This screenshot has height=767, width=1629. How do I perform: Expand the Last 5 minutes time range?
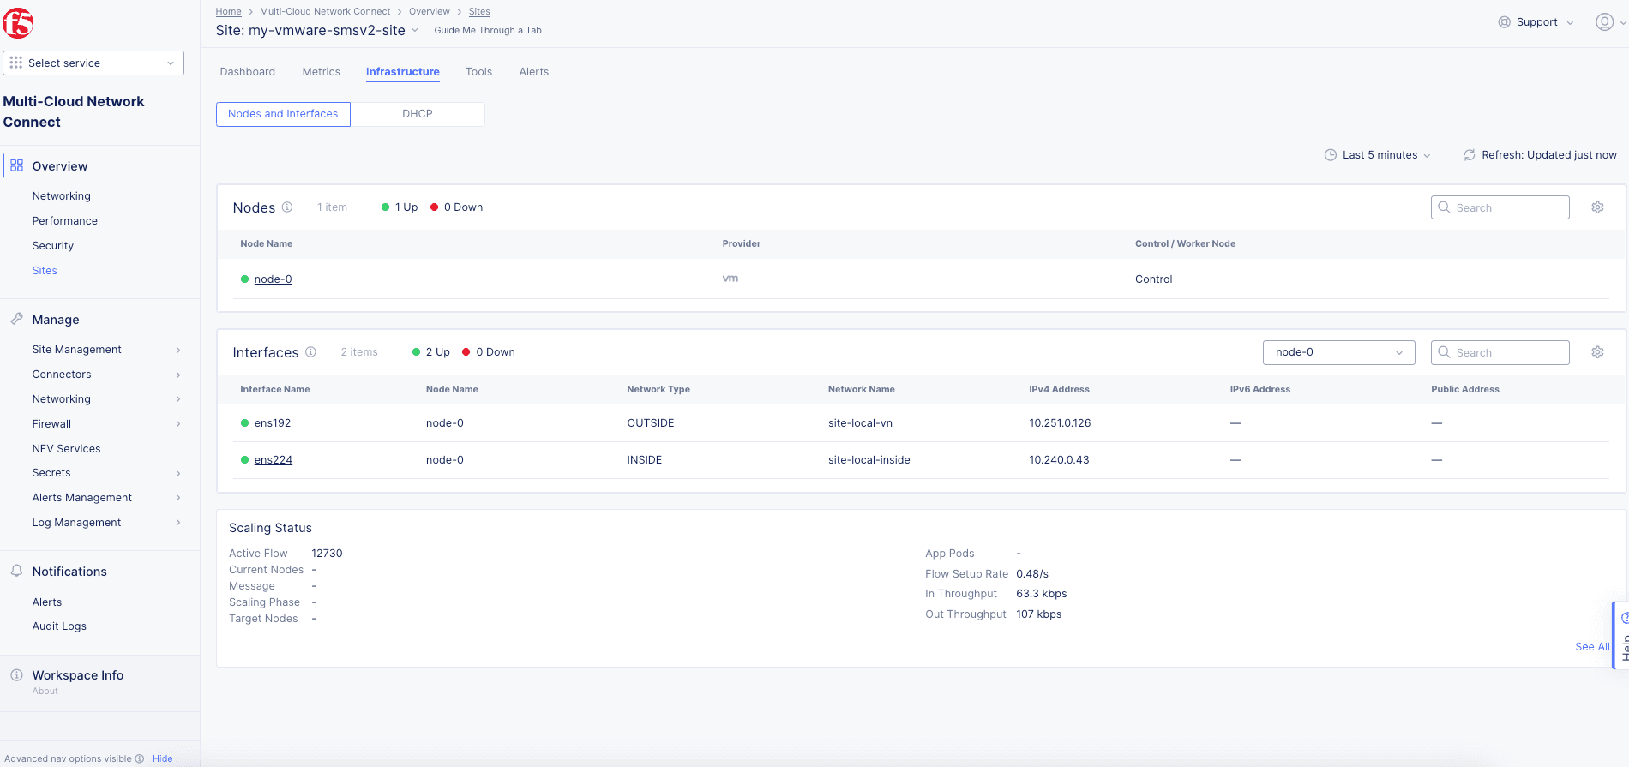1378,155
